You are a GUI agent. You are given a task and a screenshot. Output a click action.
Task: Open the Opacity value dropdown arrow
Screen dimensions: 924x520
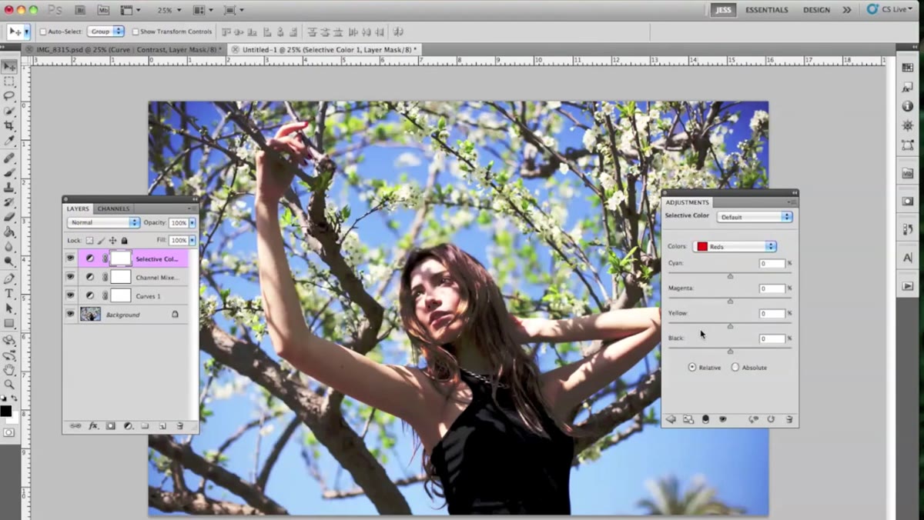[192, 222]
